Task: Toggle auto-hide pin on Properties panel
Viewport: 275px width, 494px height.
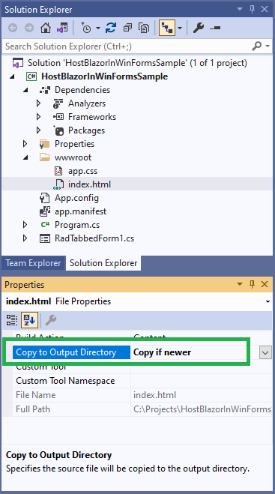Action: 252,285
